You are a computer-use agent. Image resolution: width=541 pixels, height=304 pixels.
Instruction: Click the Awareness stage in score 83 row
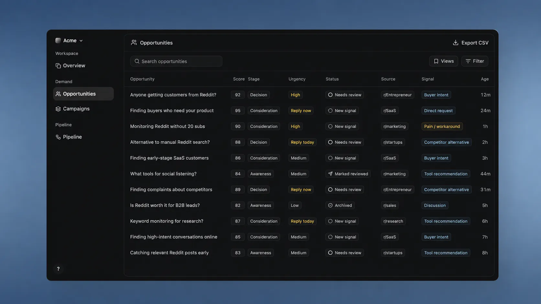[261, 253]
